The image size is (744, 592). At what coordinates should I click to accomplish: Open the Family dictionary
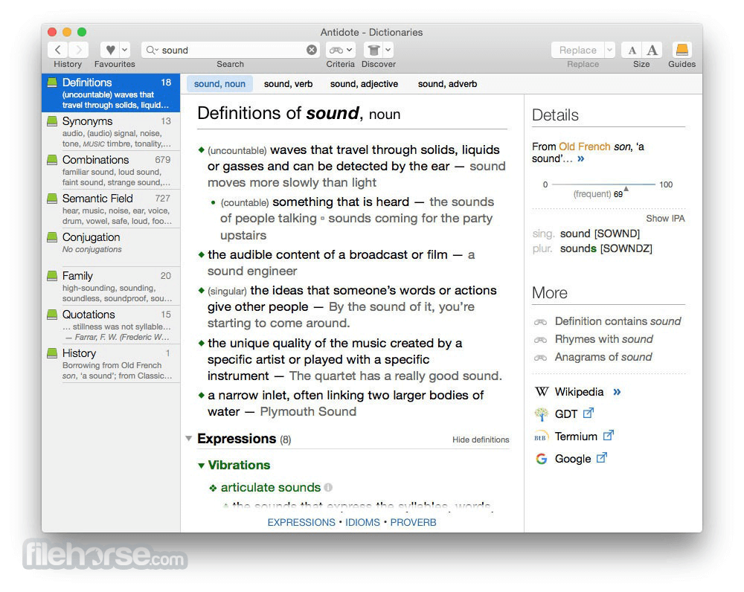click(x=111, y=286)
